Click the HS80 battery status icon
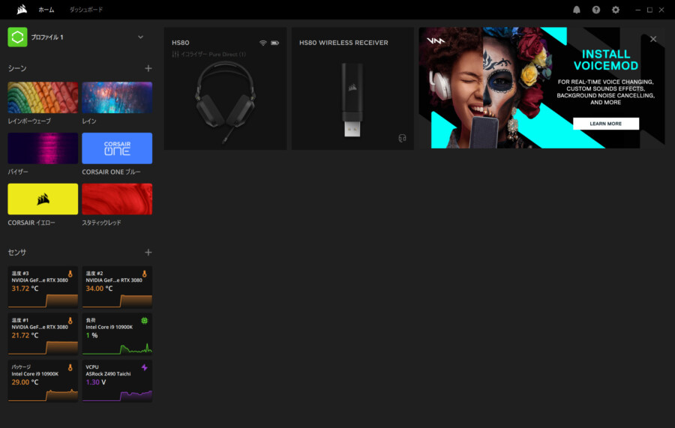675x428 pixels. click(x=275, y=43)
